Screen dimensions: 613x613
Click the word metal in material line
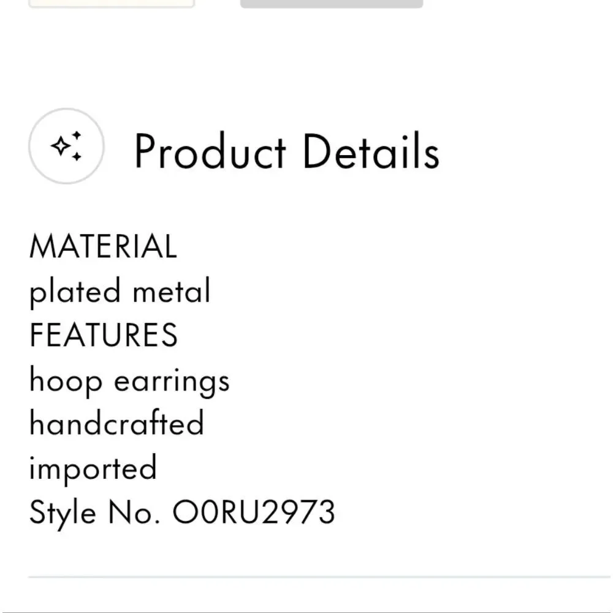pos(172,291)
